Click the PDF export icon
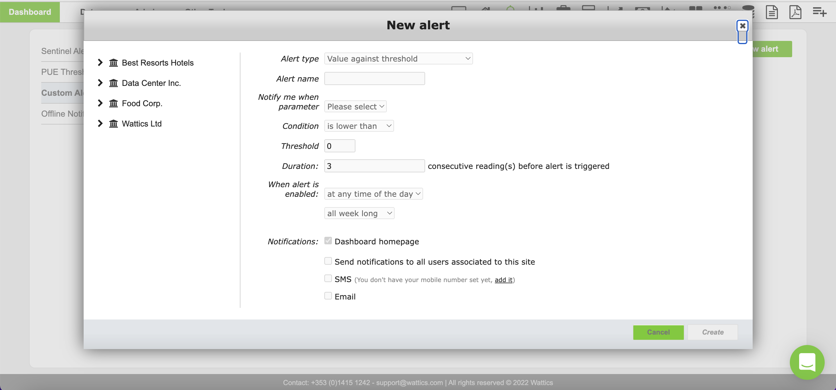 [795, 12]
